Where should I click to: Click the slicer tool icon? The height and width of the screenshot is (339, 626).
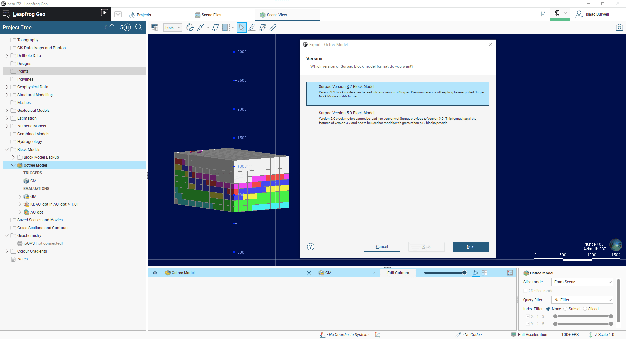(226, 28)
